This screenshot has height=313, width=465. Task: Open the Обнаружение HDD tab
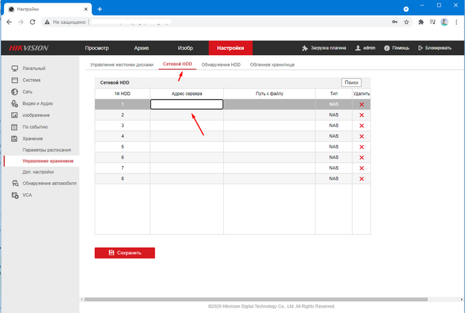pos(221,64)
